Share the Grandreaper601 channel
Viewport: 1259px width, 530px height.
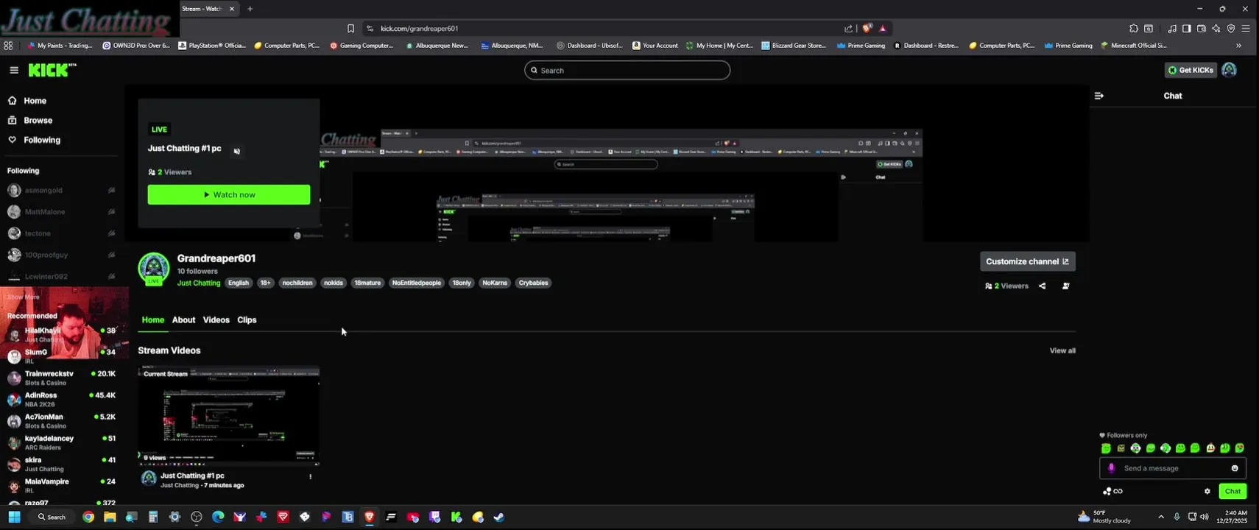(1042, 286)
